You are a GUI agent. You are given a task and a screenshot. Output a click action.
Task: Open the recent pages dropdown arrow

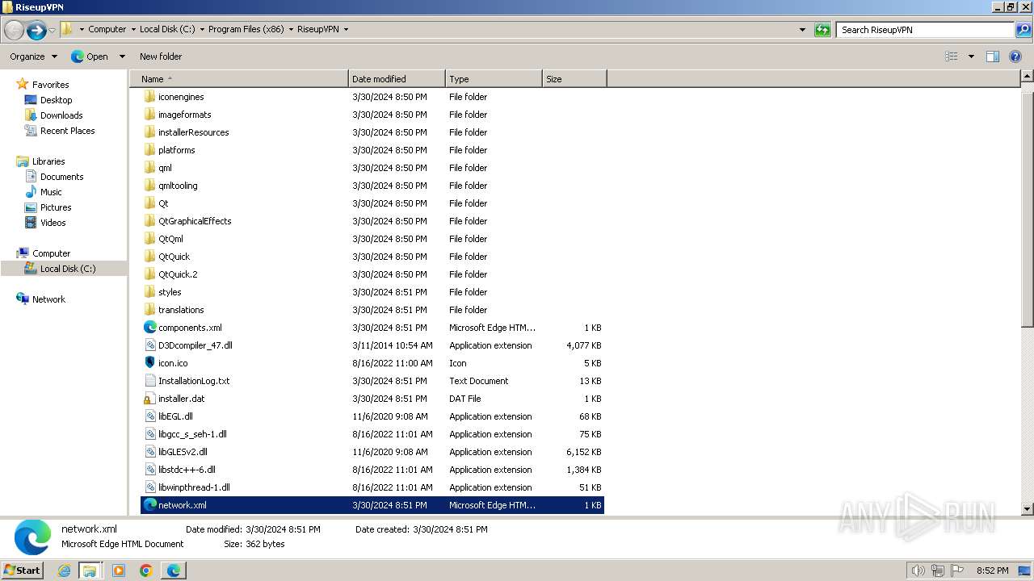(53, 30)
